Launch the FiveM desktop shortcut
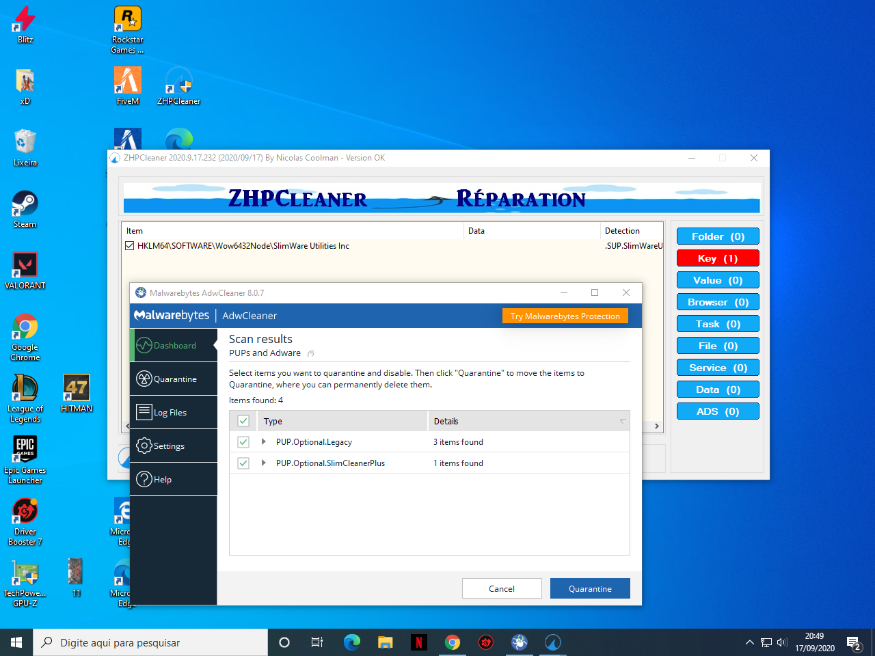The image size is (875, 656). 128,86
